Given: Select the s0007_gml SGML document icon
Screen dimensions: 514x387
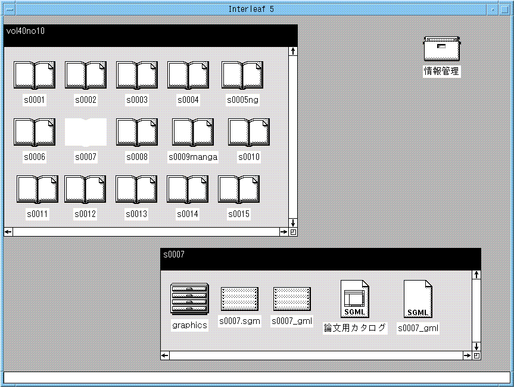Looking at the screenshot, I should tap(418, 299).
